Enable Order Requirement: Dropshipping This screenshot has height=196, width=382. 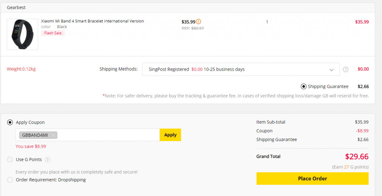tap(10, 180)
